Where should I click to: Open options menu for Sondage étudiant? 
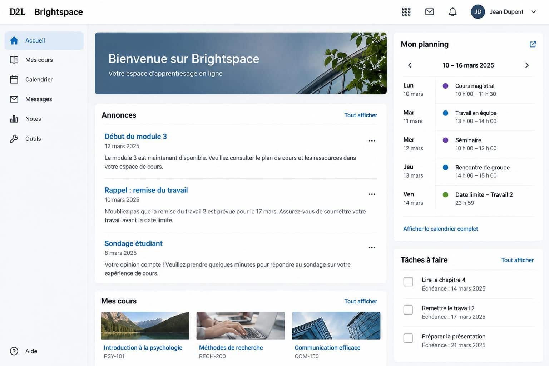(372, 248)
